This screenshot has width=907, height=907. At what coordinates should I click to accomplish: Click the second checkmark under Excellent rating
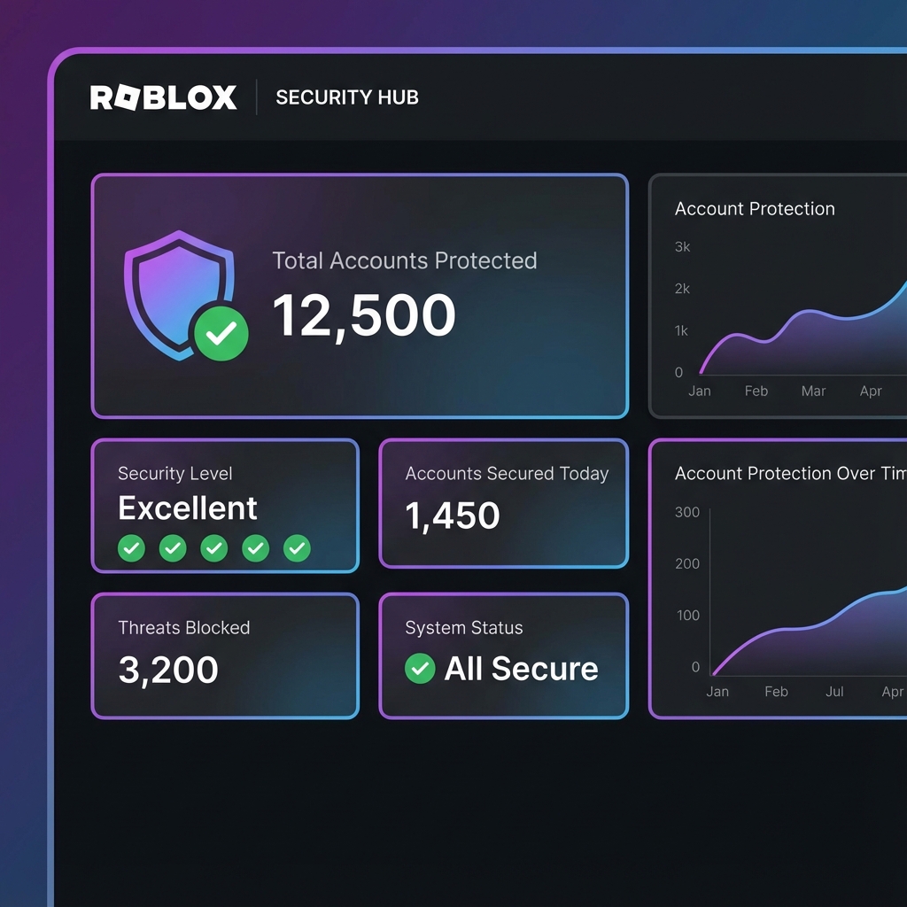pyautogui.click(x=172, y=548)
